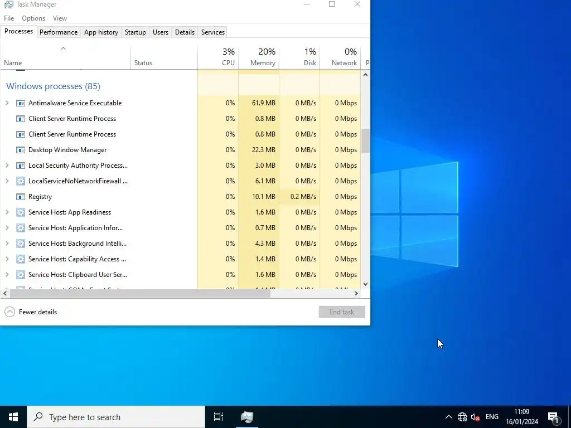Viewport: 571px width, 428px height.
Task: Open the File menu
Action: [x=9, y=18]
